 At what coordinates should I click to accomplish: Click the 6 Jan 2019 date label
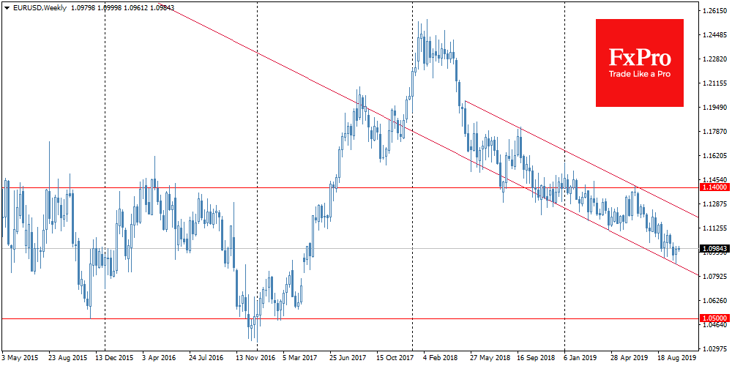coord(580,359)
